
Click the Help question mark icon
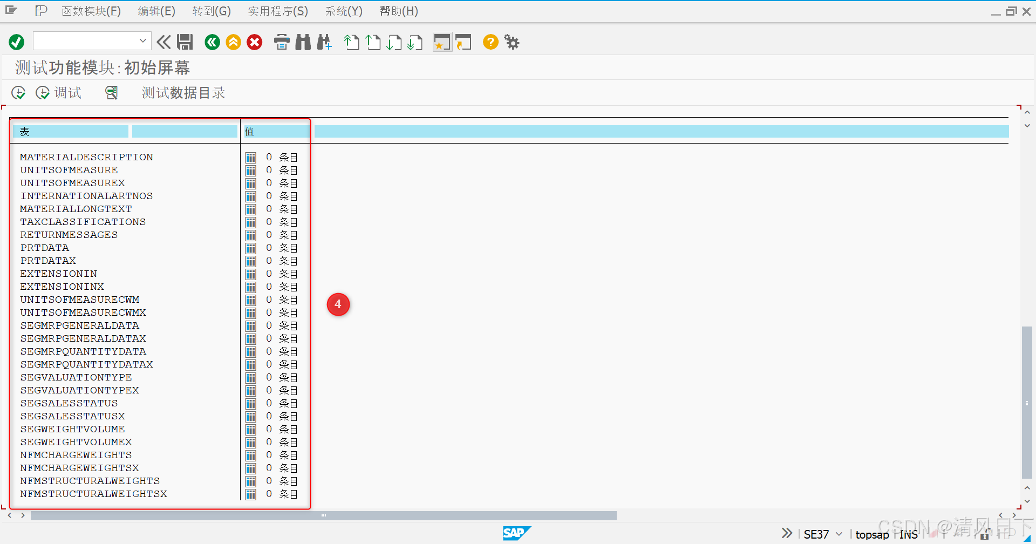[x=490, y=42]
